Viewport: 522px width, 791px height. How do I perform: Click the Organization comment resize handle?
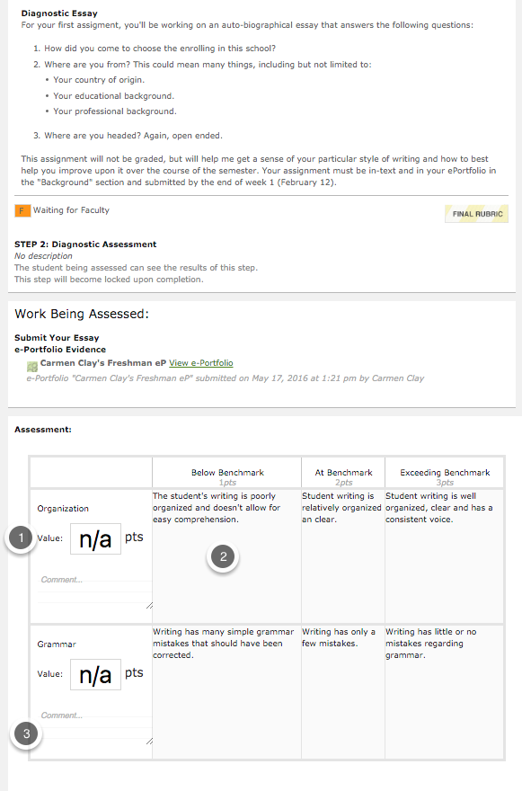[x=149, y=605]
